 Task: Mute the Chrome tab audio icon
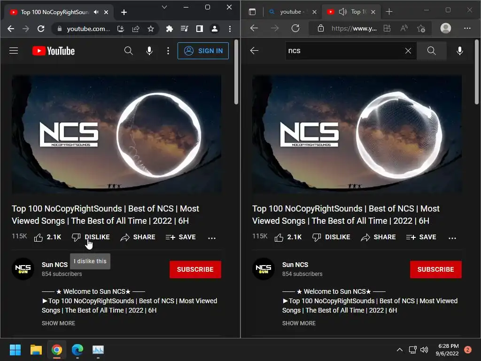click(96, 12)
